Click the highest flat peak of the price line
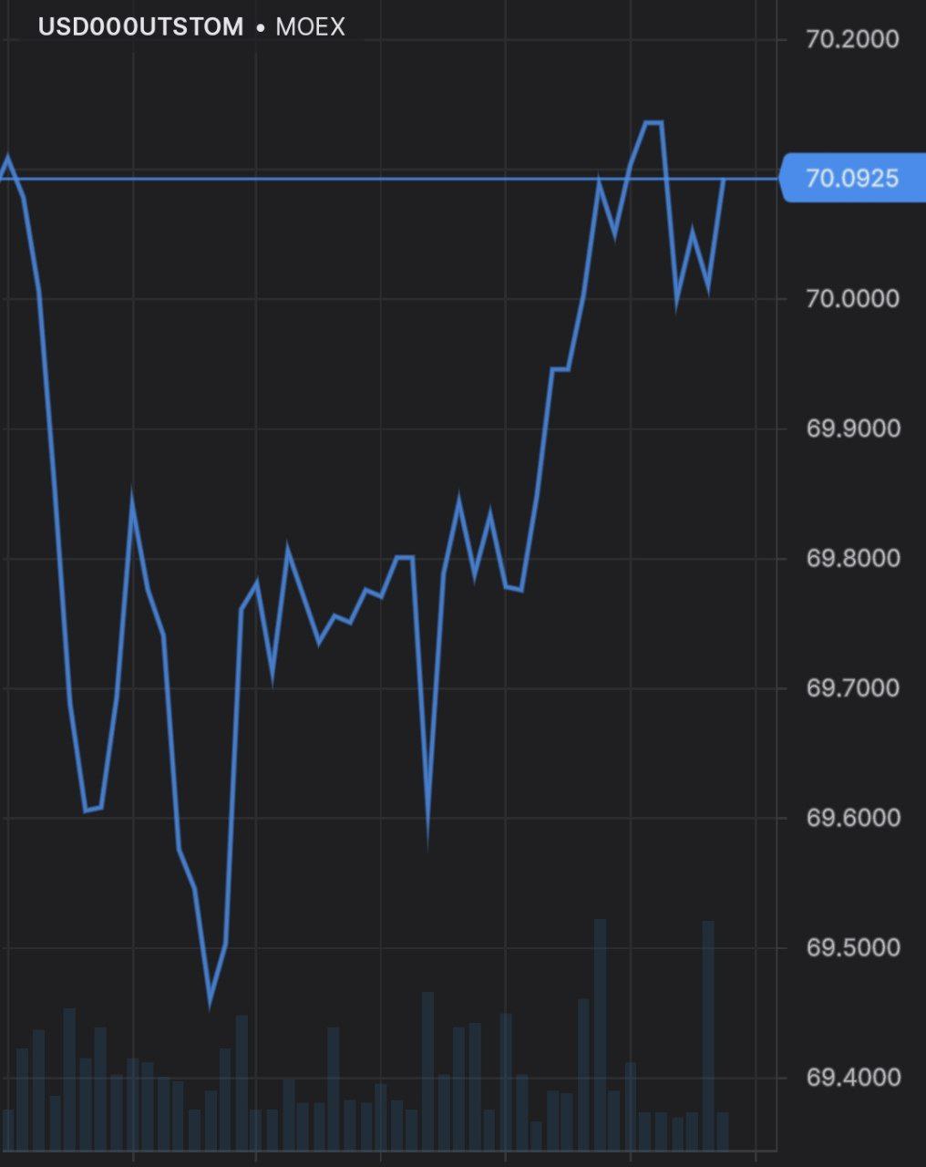The height and width of the screenshot is (1167, 926). [x=653, y=122]
